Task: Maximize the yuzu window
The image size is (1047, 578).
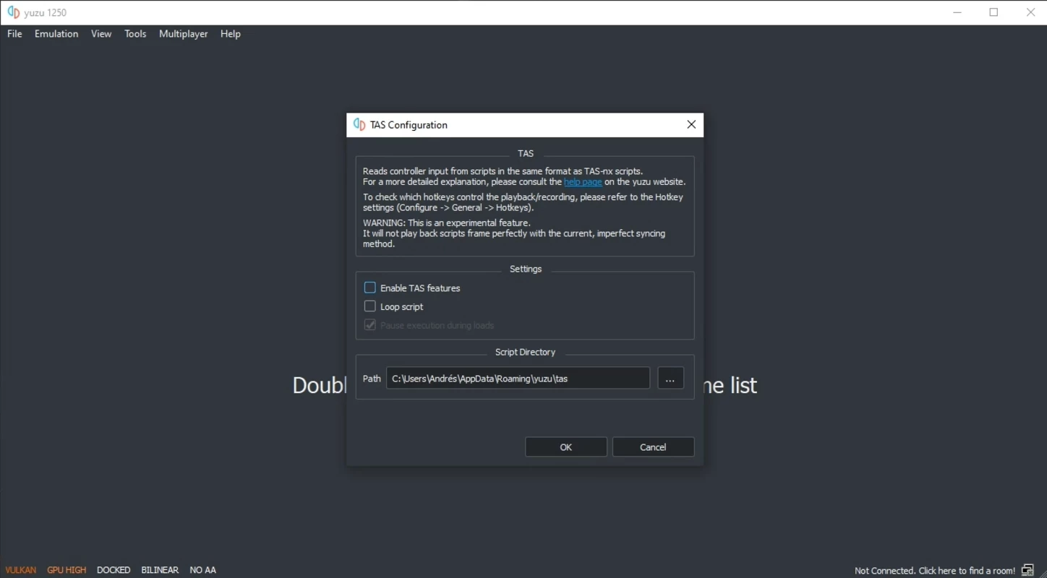Action: coord(993,12)
